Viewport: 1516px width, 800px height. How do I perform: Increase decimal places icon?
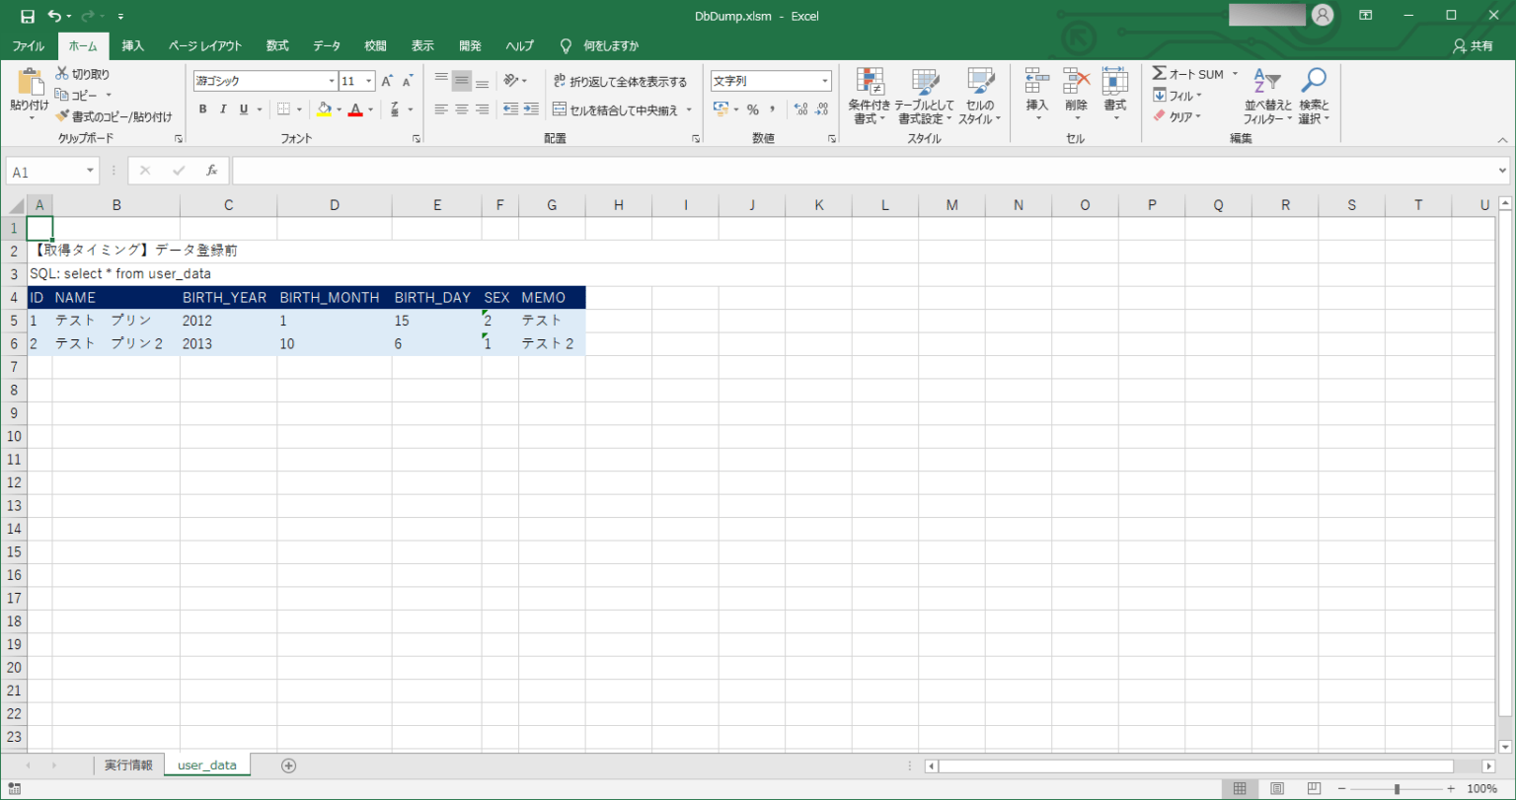[800, 109]
